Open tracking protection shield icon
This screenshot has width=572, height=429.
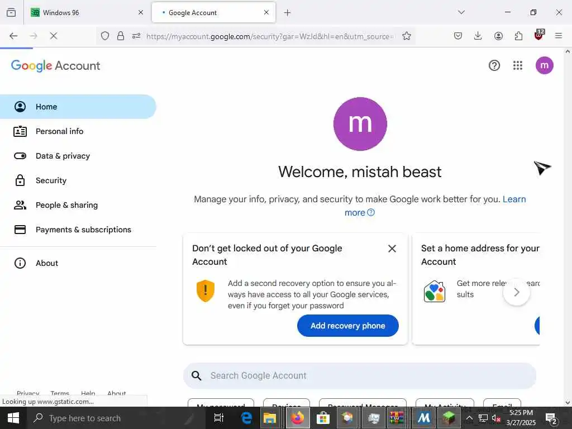(104, 36)
